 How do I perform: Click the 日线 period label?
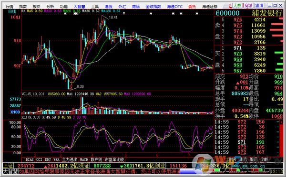[12, 11]
